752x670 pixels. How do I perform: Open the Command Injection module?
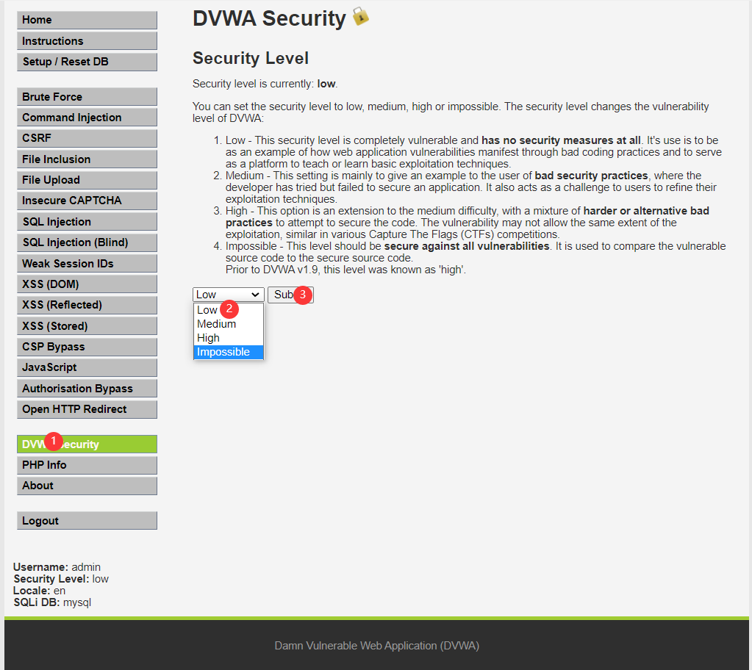(87, 118)
